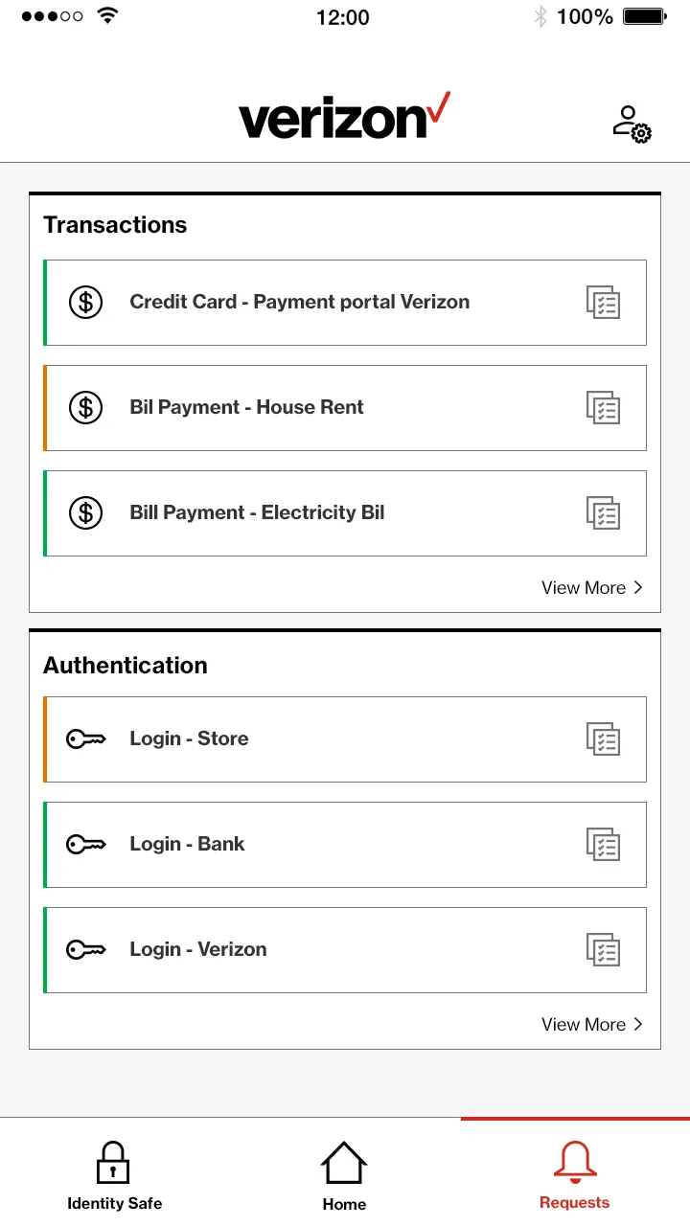Screen dimensions: 690x1226
Task: Tap checklist icon on Login - Store
Action: (x=604, y=739)
